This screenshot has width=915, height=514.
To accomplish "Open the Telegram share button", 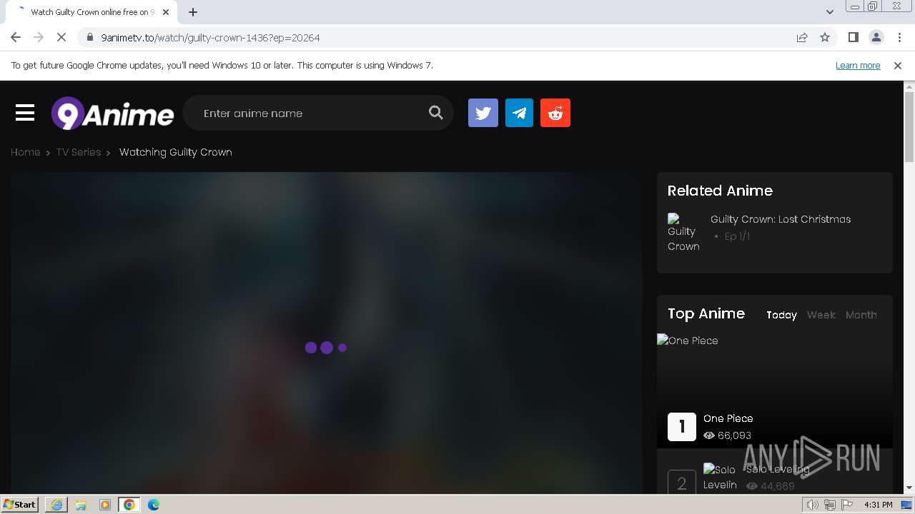I will point(519,113).
